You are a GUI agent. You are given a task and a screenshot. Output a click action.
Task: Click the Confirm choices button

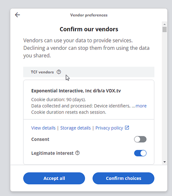pyautogui.click(x=123, y=178)
